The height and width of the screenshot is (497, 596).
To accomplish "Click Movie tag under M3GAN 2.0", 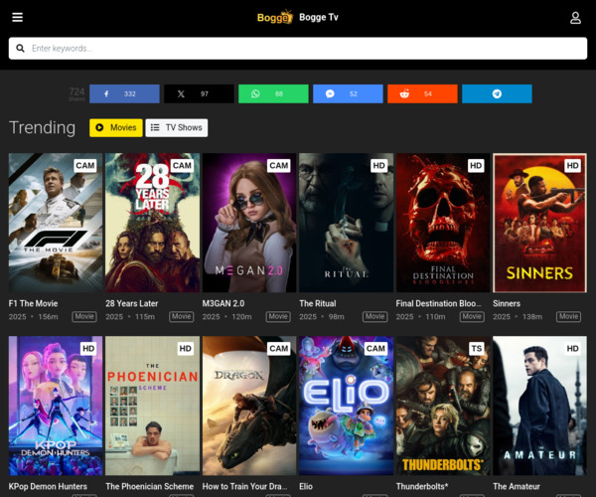I will coord(278,316).
